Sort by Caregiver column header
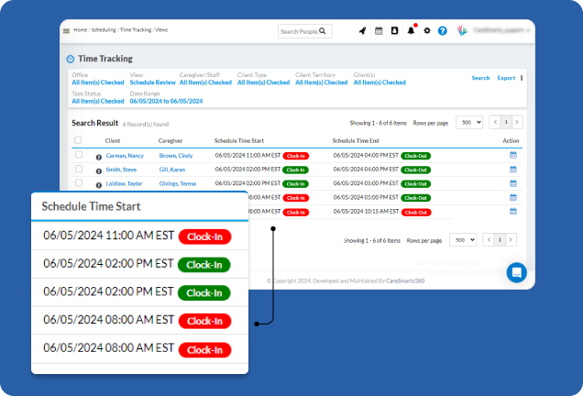The image size is (583, 396). click(x=170, y=141)
